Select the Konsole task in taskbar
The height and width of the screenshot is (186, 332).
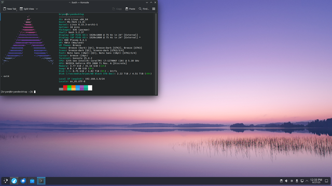point(41,181)
